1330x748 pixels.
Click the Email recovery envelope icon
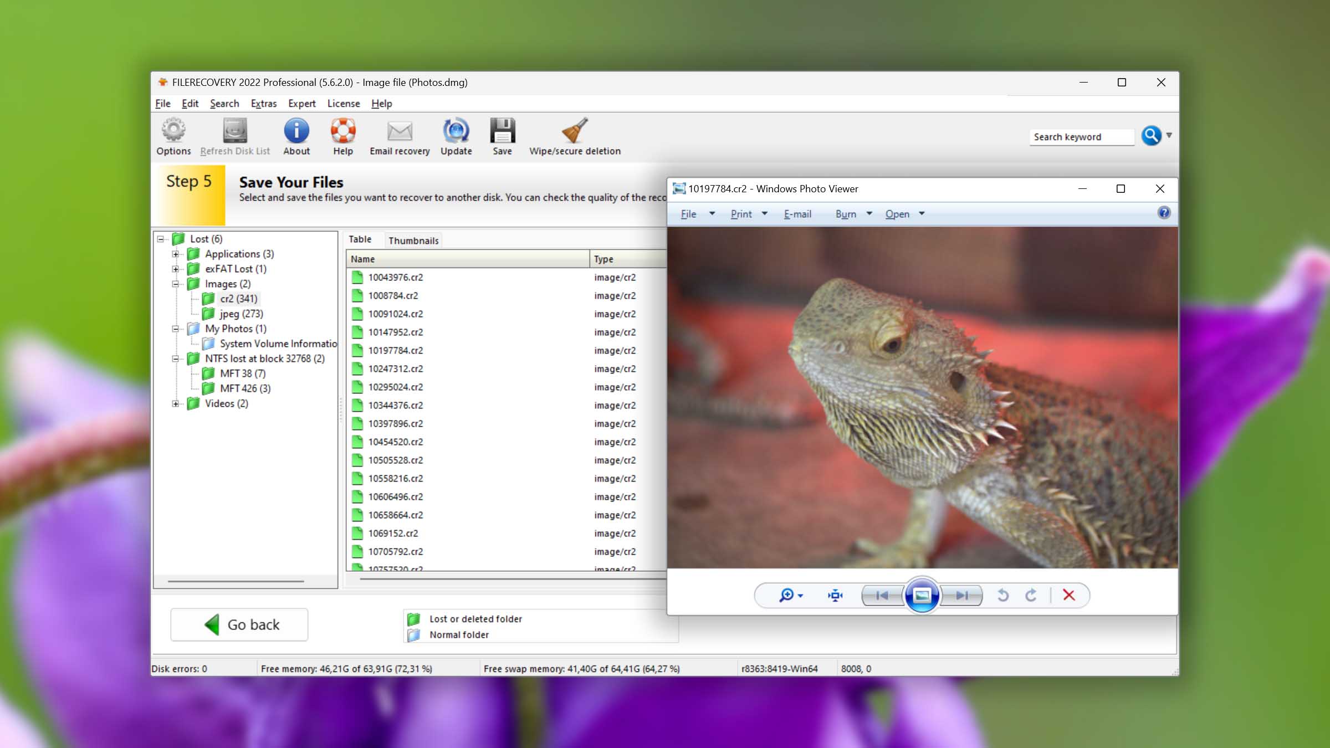click(400, 131)
